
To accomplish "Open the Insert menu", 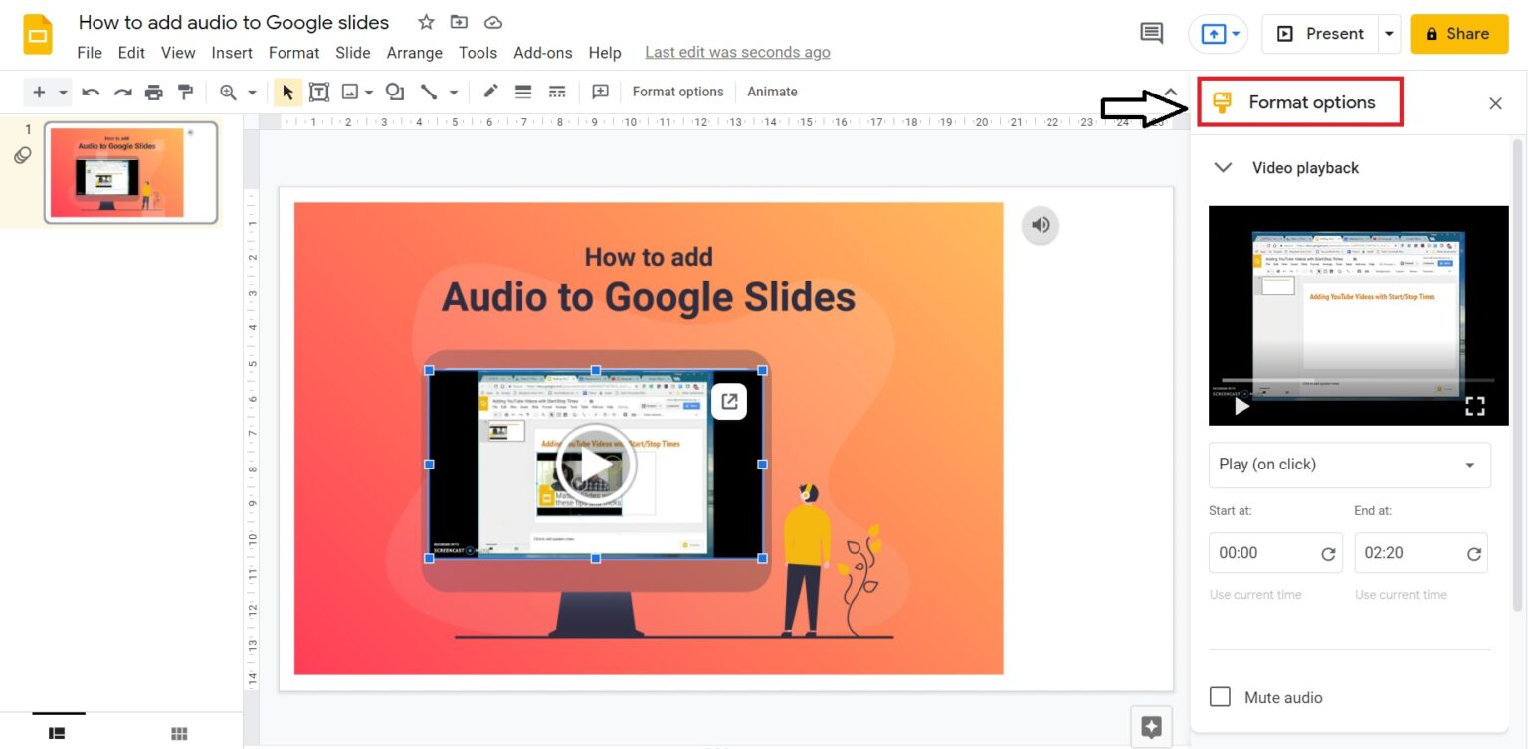I will pos(232,52).
